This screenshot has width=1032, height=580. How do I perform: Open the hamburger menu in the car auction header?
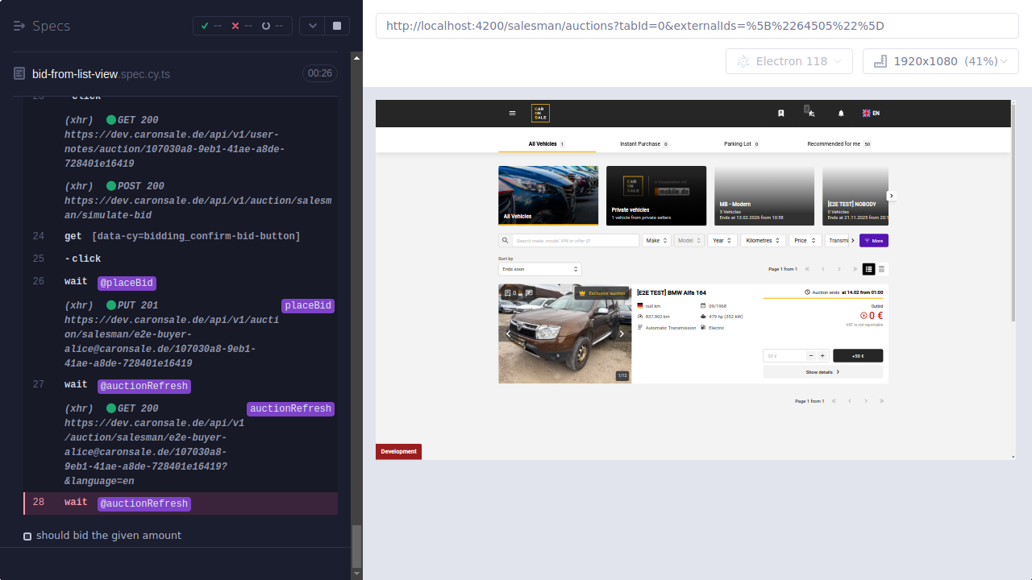point(512,113)
